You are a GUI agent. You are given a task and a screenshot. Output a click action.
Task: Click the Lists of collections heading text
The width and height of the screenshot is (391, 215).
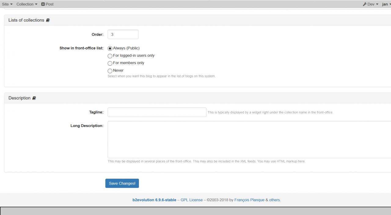[x=26, y=20]
